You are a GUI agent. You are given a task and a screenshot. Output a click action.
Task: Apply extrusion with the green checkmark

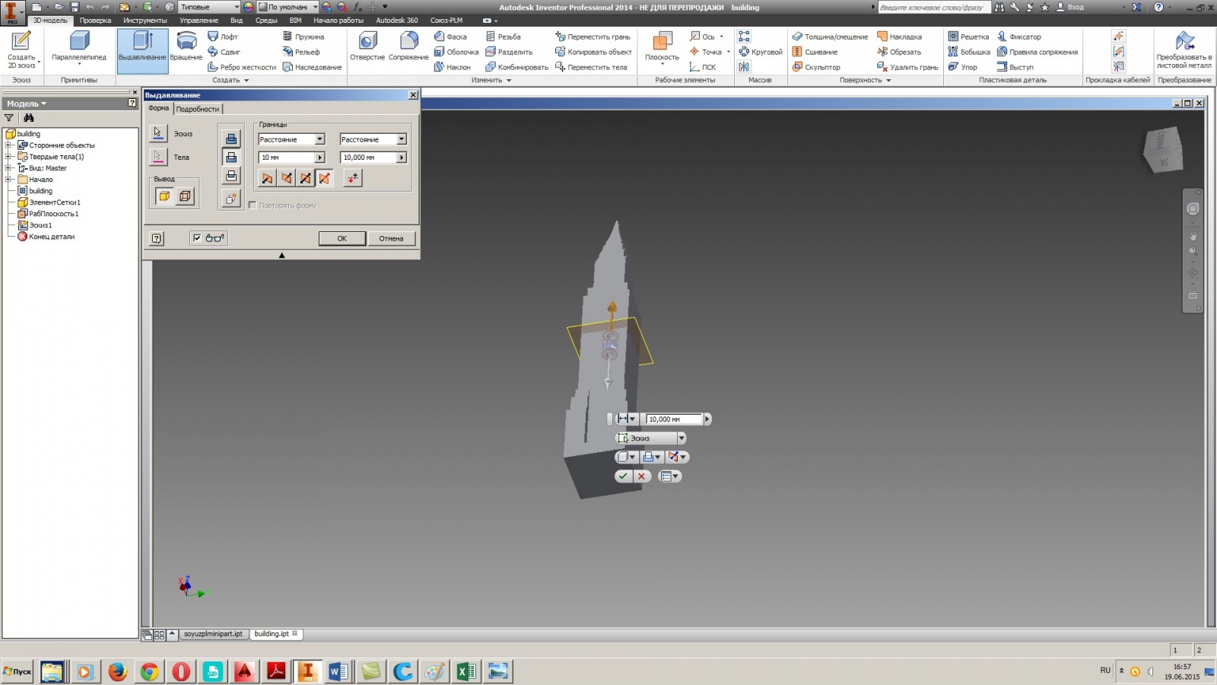(623, 476)
